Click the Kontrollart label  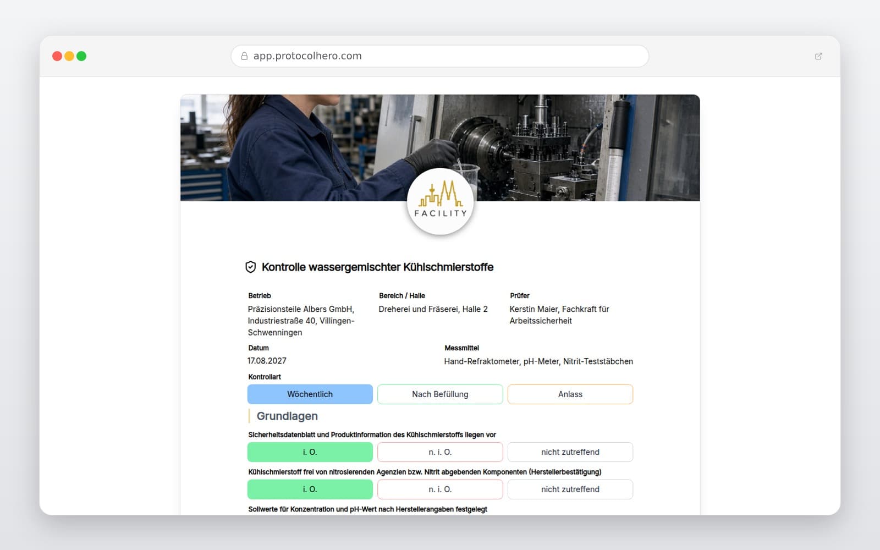(265, 377)
